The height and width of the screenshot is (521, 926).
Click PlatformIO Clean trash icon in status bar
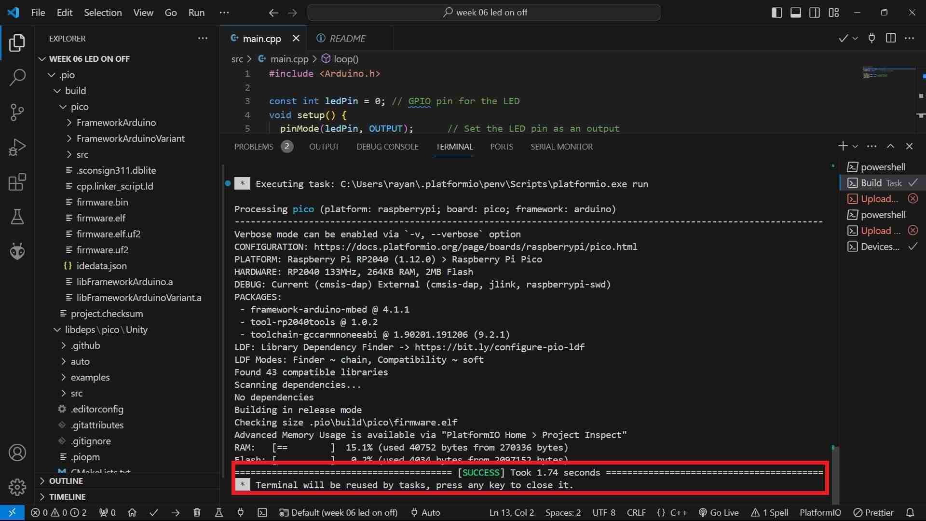click(197, 513)
